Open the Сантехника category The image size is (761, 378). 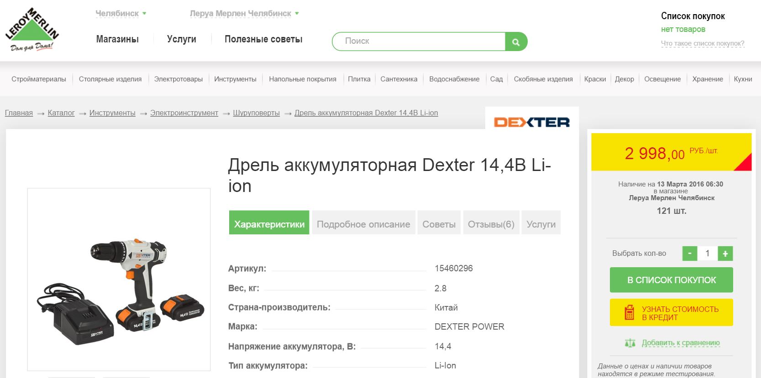pyautogui.click(x=399, y=79)
